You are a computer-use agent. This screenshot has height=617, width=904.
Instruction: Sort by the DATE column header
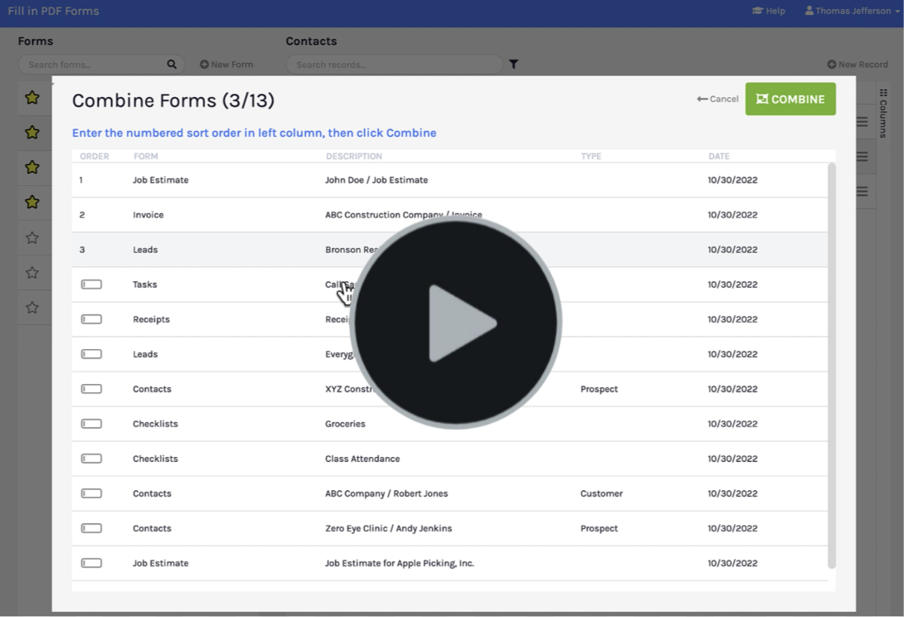pos(718,156)
